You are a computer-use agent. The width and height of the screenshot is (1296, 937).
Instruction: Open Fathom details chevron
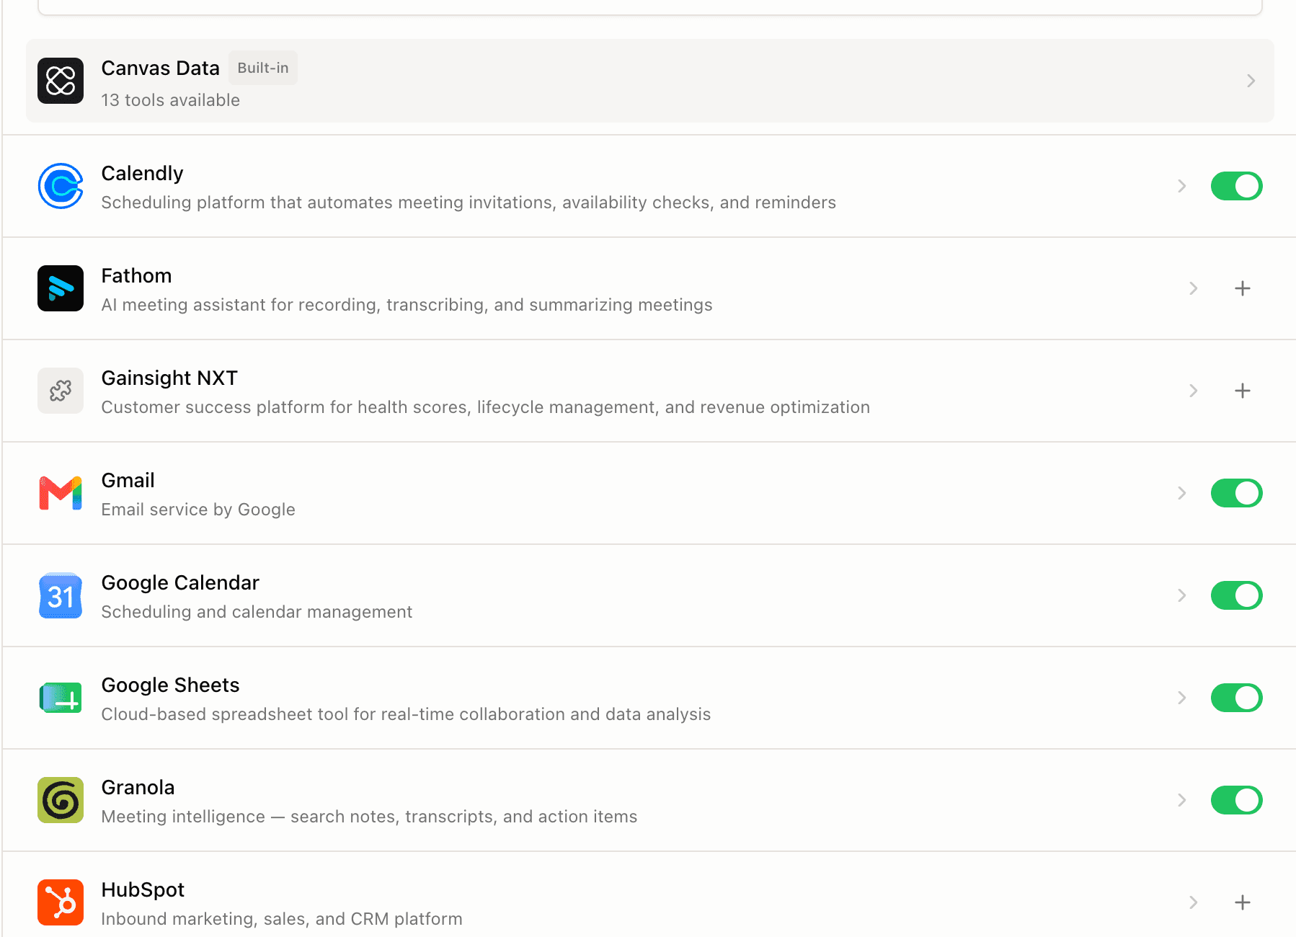tap(1194, 288)
